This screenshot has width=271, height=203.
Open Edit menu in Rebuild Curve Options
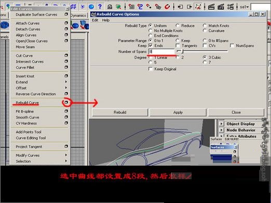pyautogui.click(x=95, y=20)
